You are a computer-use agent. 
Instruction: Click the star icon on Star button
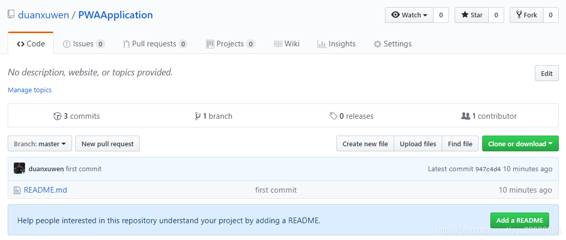[465, 15]
